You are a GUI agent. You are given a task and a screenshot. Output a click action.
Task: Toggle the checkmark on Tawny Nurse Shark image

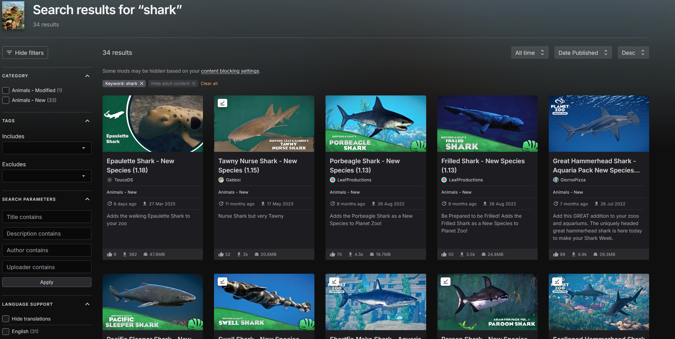222,103
